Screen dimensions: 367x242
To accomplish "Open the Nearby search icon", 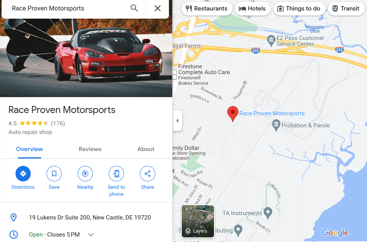I will 85,174.
